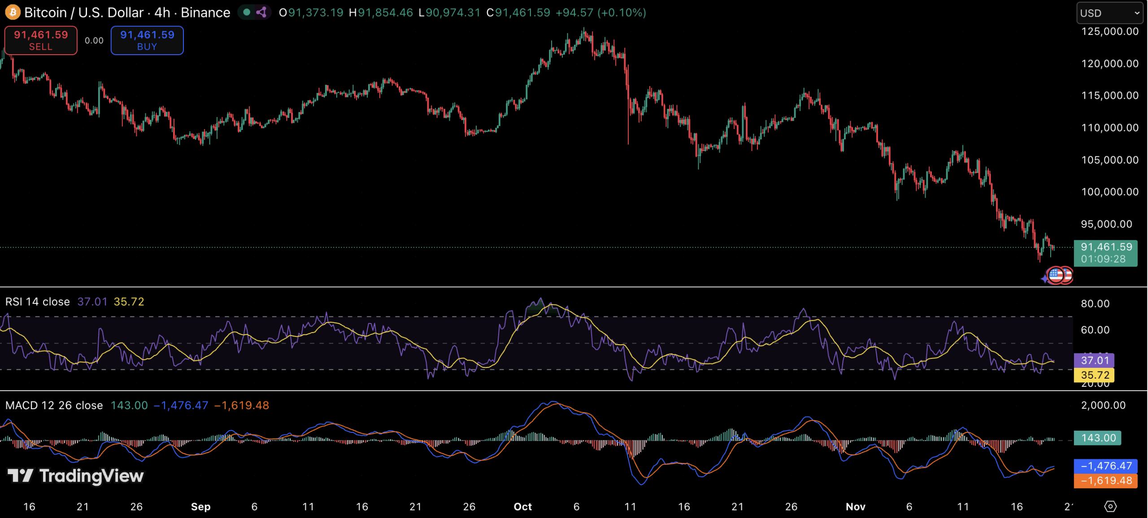
Task: Select the MACD 12 26 close indicator legend
Action: tap(54, 405)
